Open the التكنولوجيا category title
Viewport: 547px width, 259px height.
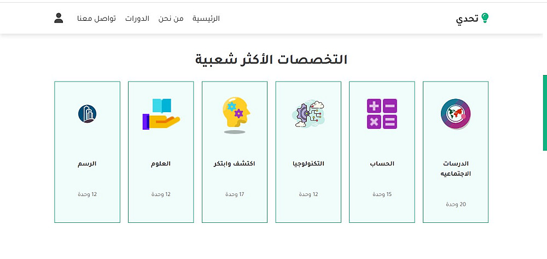coord(309,164)
